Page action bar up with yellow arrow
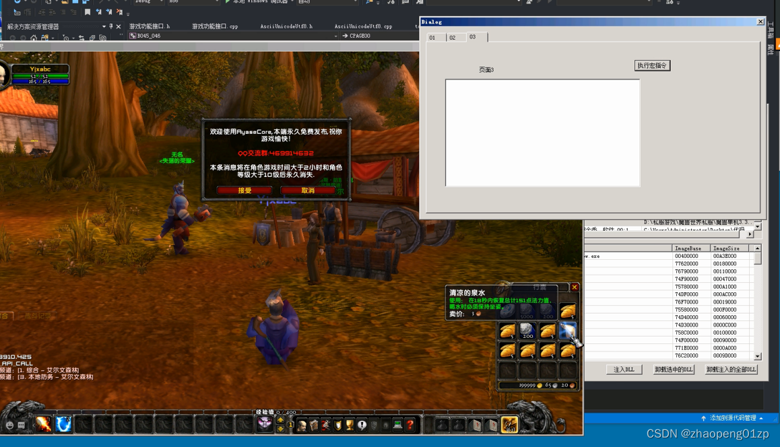This screenshot has width=780, height=447. (x=281, y=420)
